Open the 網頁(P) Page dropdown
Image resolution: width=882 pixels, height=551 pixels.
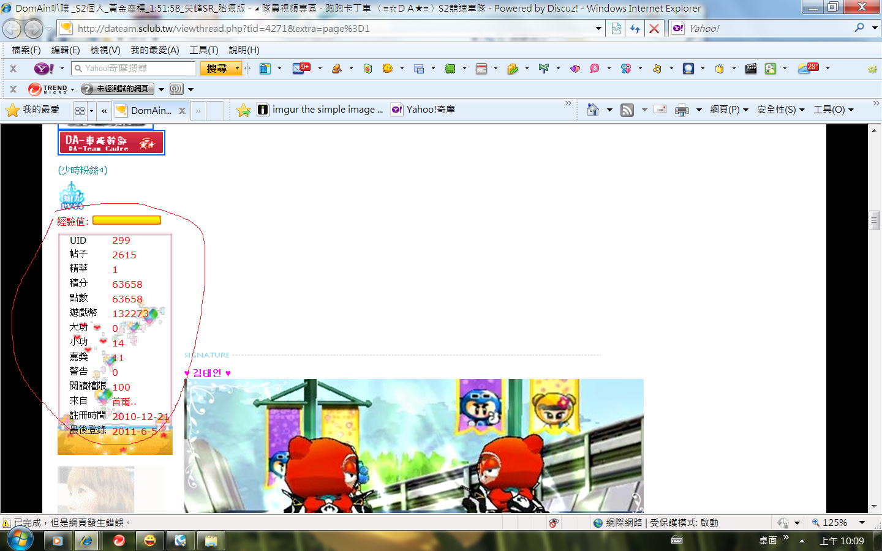pos(729,110)
